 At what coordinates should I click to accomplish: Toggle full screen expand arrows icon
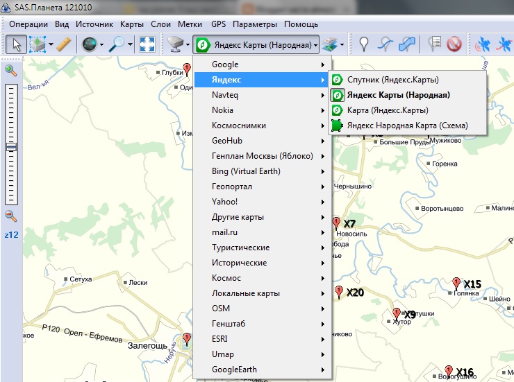point(147,44)
